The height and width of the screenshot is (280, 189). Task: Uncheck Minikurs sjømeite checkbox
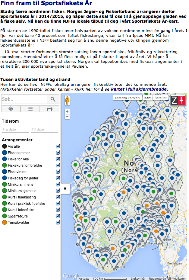click(x=58, y=191)
